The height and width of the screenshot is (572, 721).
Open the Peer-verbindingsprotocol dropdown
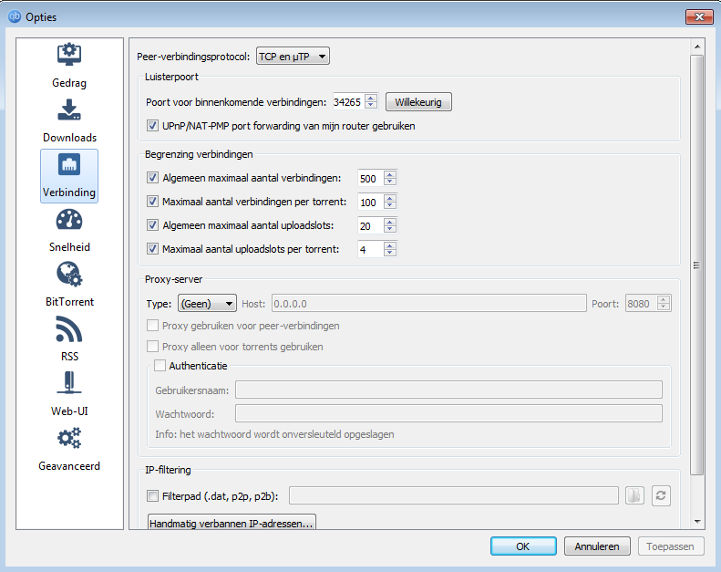tap(293, 57)
